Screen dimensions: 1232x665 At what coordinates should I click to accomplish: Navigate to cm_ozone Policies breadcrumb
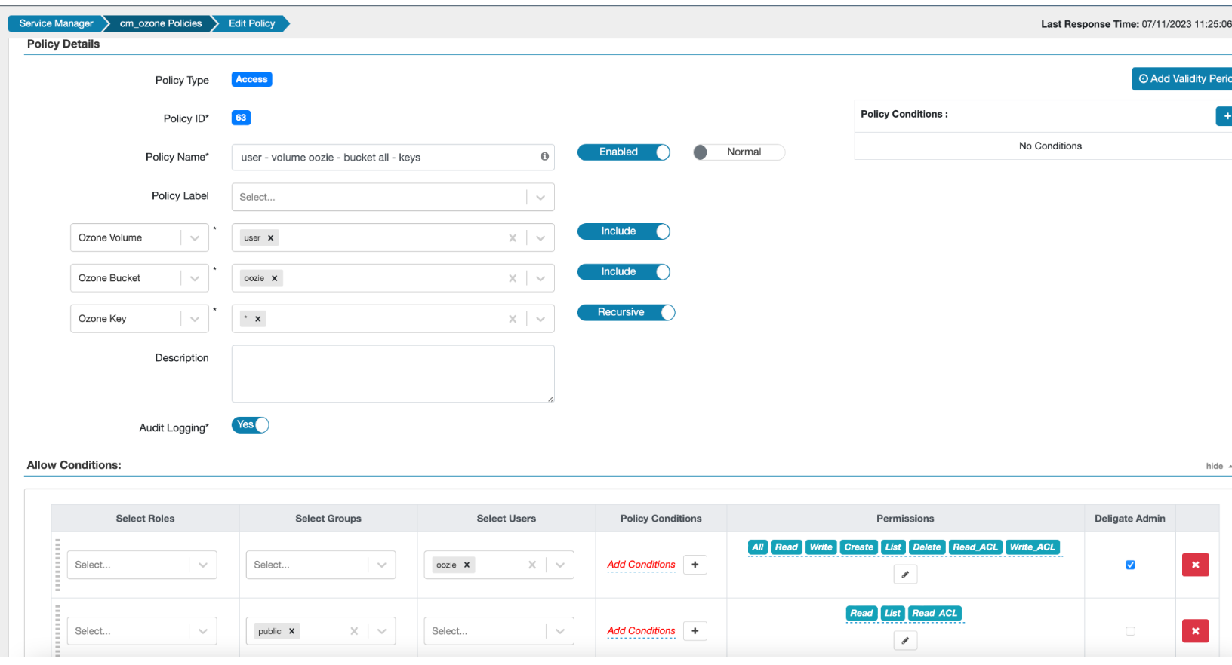161,23
